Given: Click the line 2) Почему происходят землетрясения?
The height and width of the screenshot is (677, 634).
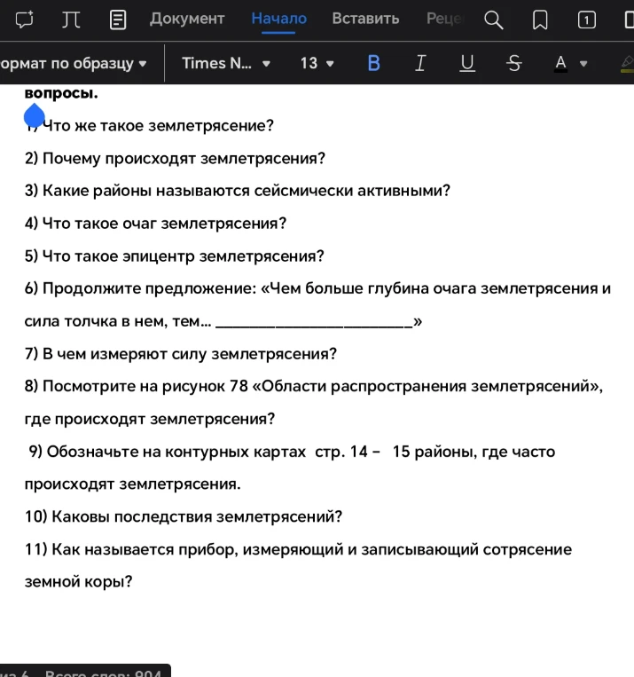Looking at the screenshot, I should coord(175,159).
